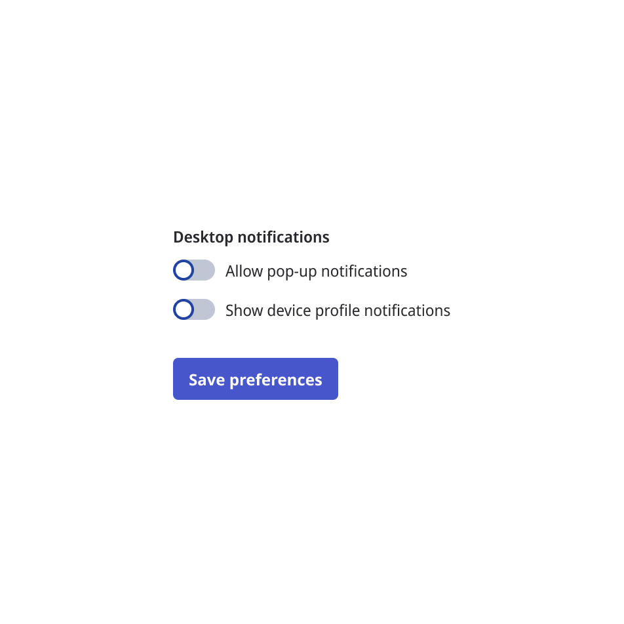
Task: Click the Save preferences button
Action: coord(255,379)
